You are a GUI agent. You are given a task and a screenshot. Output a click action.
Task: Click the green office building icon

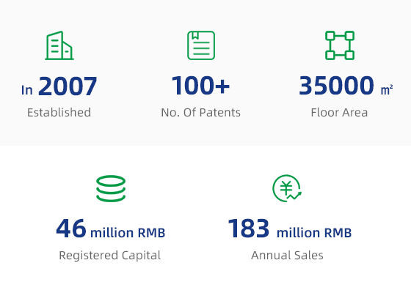(x=59, y=45)
